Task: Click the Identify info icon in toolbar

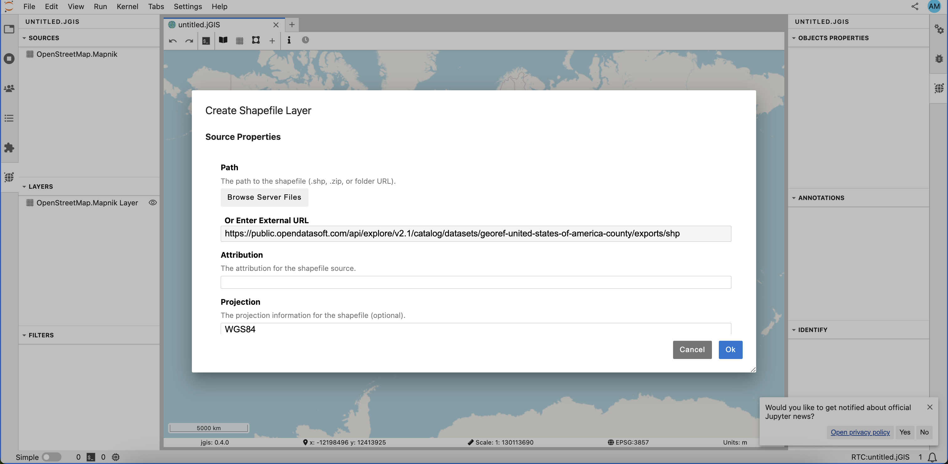Action: (x=289, y=41)
